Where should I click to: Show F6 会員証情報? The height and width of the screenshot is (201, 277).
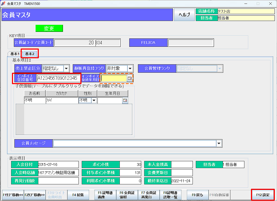point(127,195)
